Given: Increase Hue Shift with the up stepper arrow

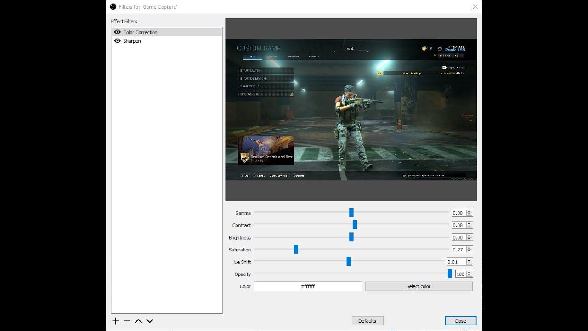Looking at the screenshot, I should click(469, 260).
